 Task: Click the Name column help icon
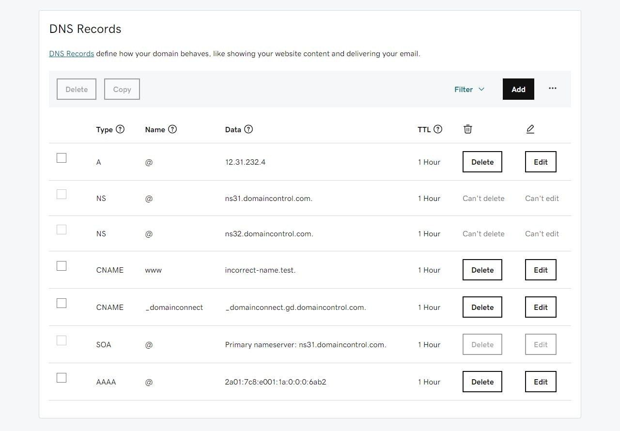(172, 129)
